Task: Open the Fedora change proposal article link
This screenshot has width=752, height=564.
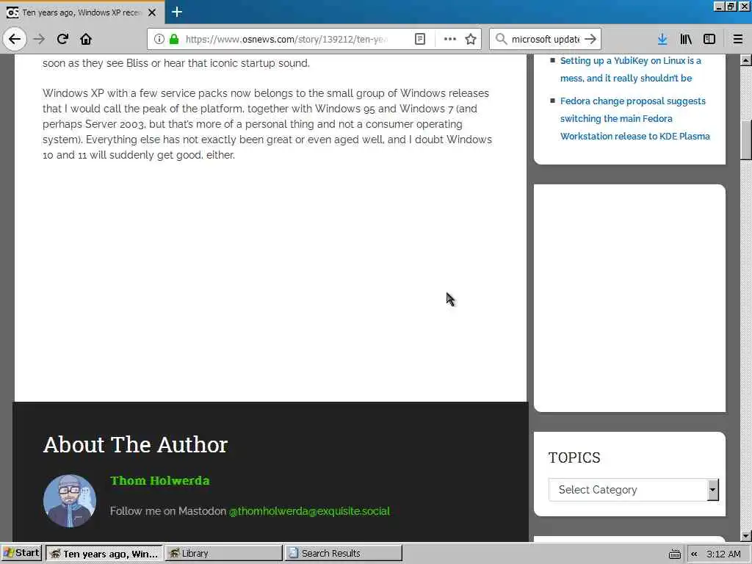Action: 634,118
